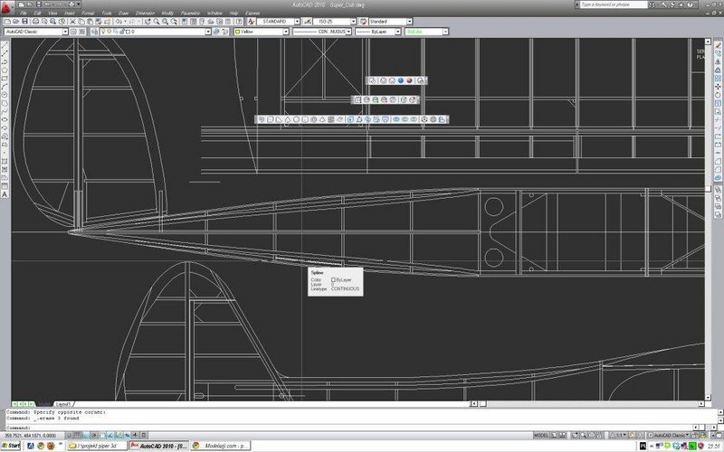Viewport: 724px width, 452px height.
Task: Toggle Ortho mode in status bar
Action: [85, 435]
